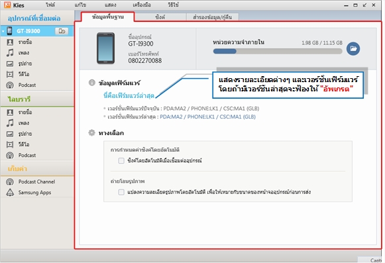Open the library videos film icon
Viewport: 385px width, 263px height.
point(10,144)
